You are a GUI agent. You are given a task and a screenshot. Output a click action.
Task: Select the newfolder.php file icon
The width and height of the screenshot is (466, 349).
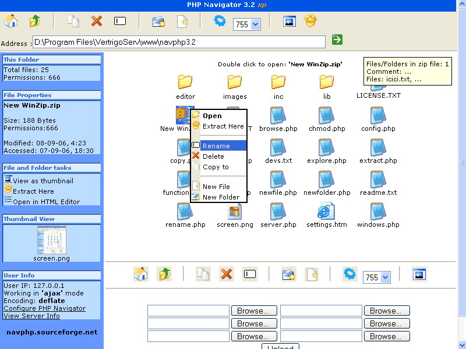pos(327,179)
